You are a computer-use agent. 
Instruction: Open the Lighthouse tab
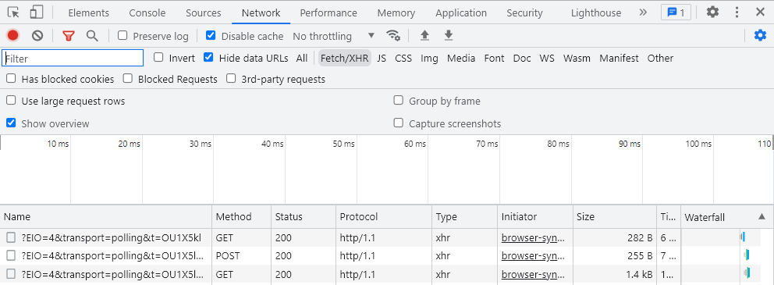pyautogui.click(x=596, y=12)
